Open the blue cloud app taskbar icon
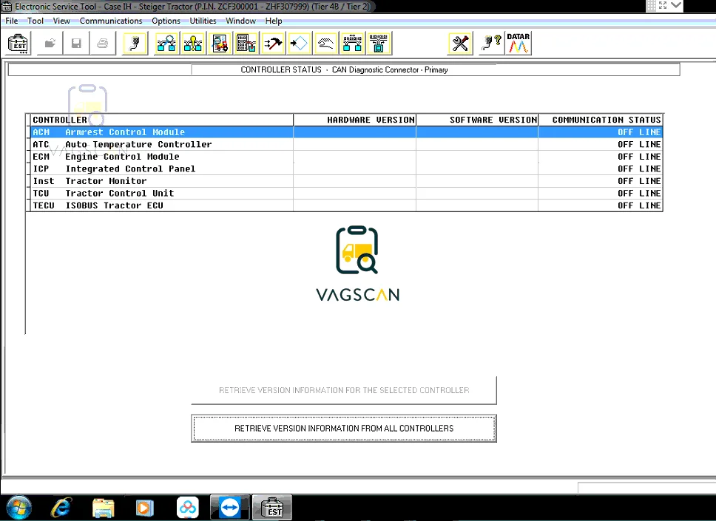The width and height of the screenshot is (716, 521). 188,508
